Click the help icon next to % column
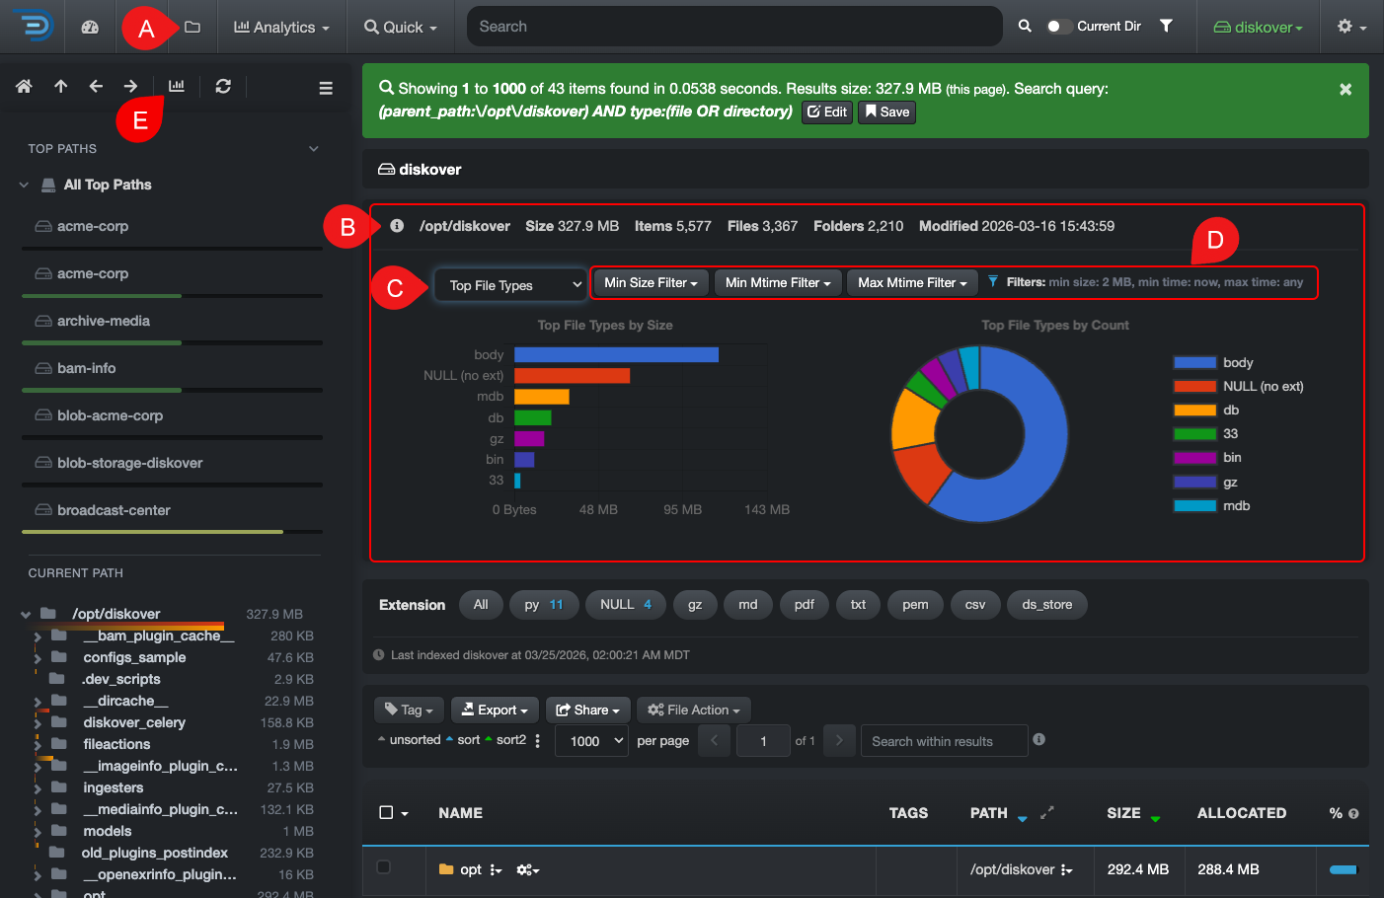Screen dimensions: 1384x898 [1353, 814]
